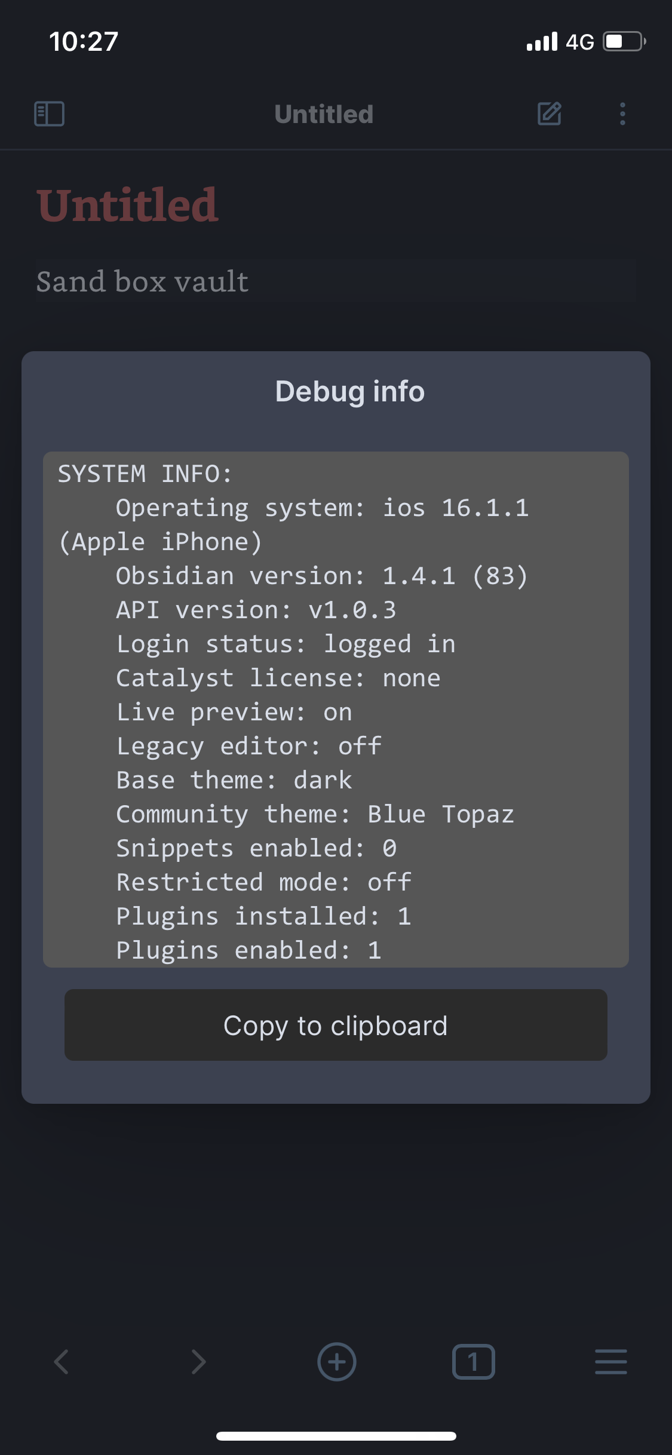Tap the Untitled title in the header bar
The width and height of the screenshot is (672, 1455).
324,114
